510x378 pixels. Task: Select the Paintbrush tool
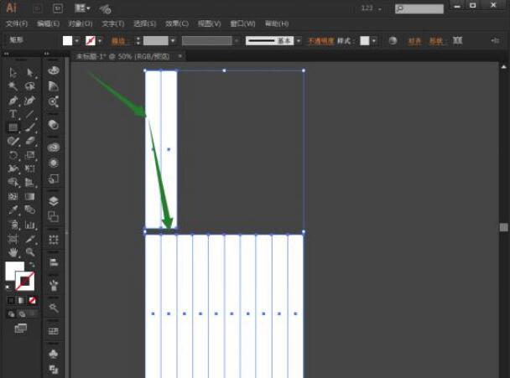(x=30, y=127)
